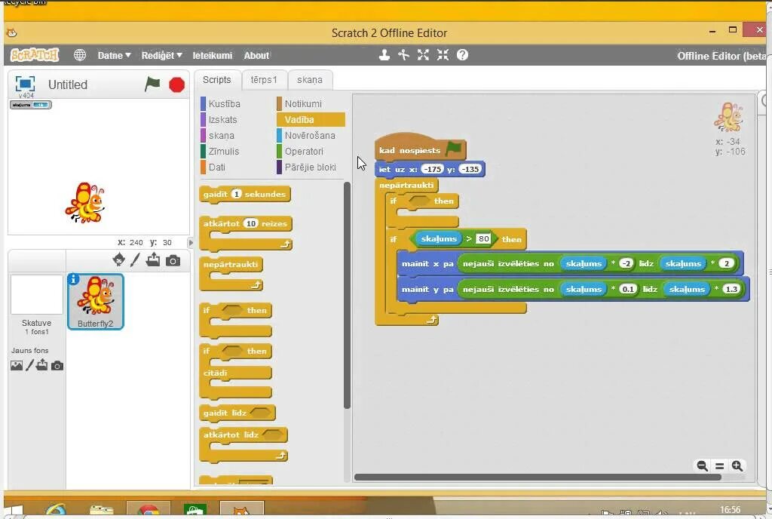Toggle full-screen stage mode icon
The width and height of the screenshot is (772, 519).
(x=25, y=84)
